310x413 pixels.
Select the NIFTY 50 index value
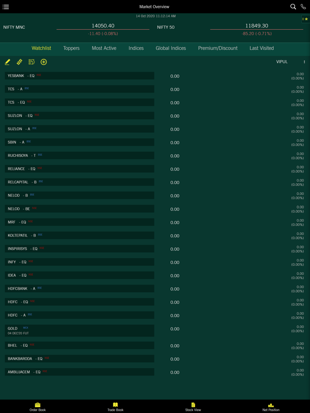256,26
